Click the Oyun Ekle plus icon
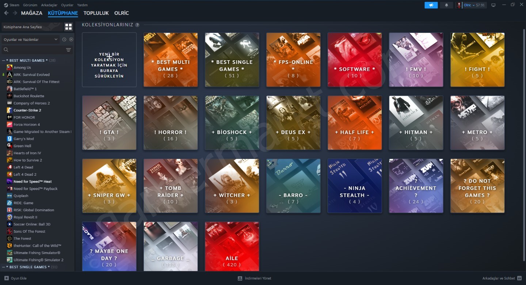Image resolution: width=526 pixels, height=285 pixels. [x=6, y=278]
